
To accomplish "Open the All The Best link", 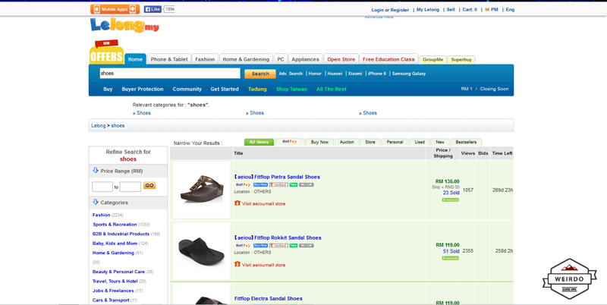I will click(x=332, y=89).
